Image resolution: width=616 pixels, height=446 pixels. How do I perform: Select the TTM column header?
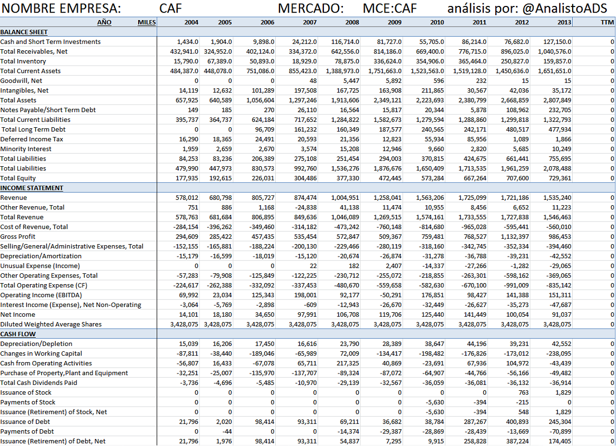(x=607, y=22)
